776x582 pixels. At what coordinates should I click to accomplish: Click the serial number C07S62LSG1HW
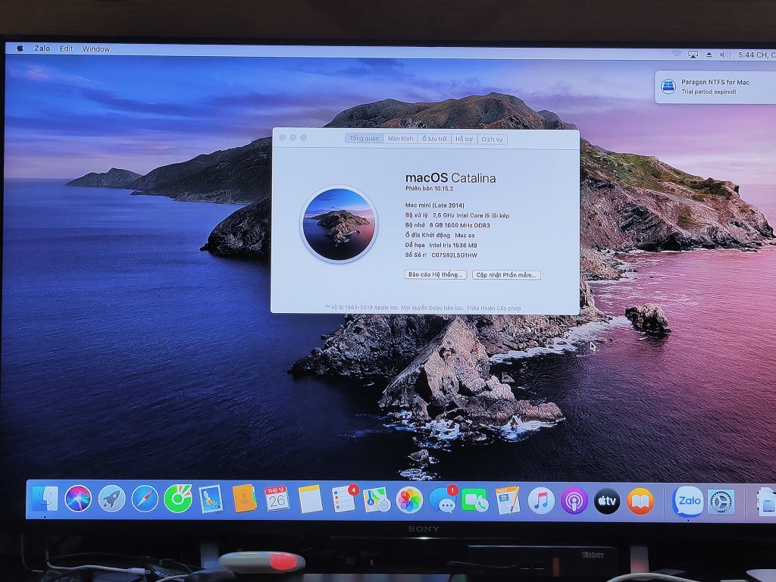click(455, 255)
